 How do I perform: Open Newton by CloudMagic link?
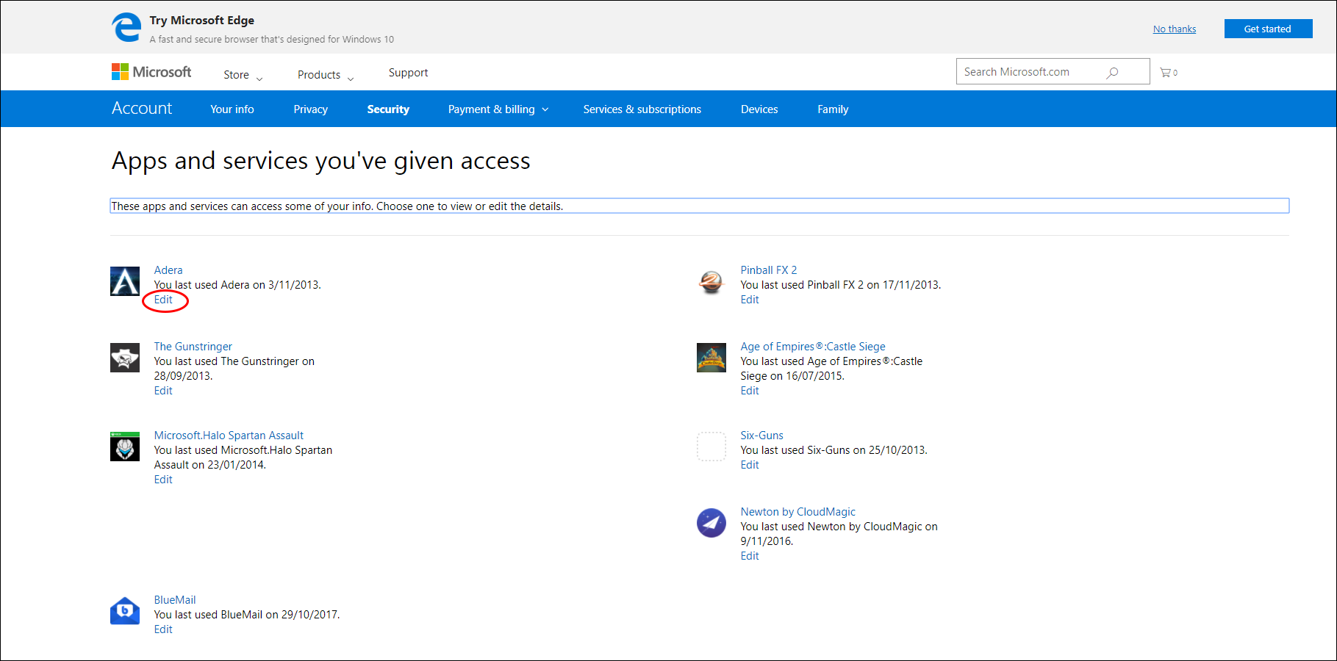[798, 512]
